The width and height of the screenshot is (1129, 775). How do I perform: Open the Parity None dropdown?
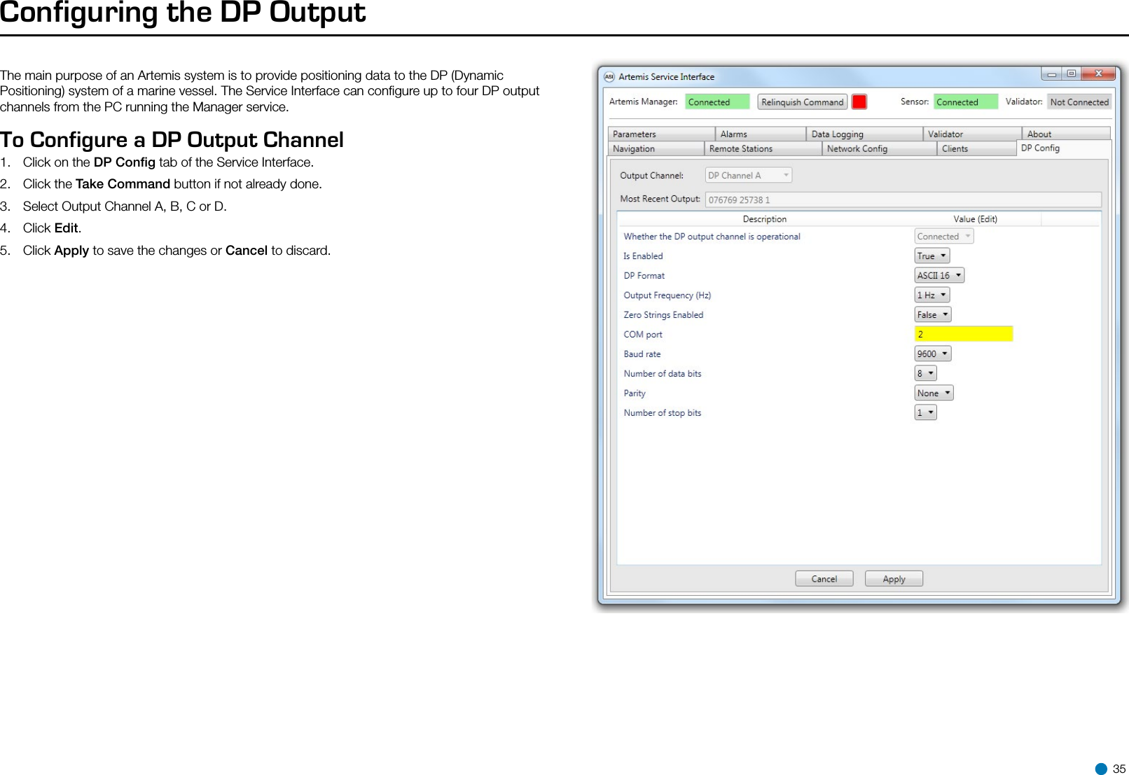[934, 393]
